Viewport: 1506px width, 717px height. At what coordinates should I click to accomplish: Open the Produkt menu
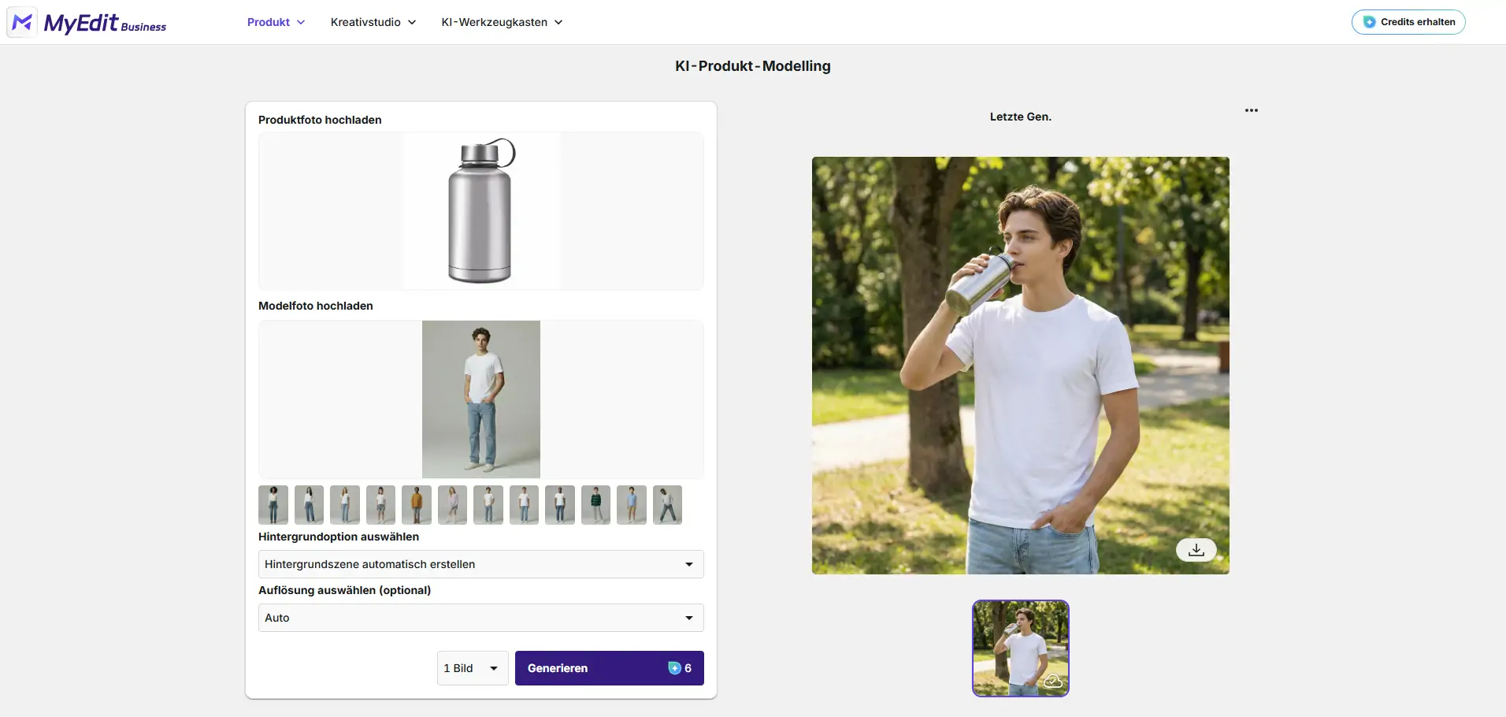click(x=276, y=22)
